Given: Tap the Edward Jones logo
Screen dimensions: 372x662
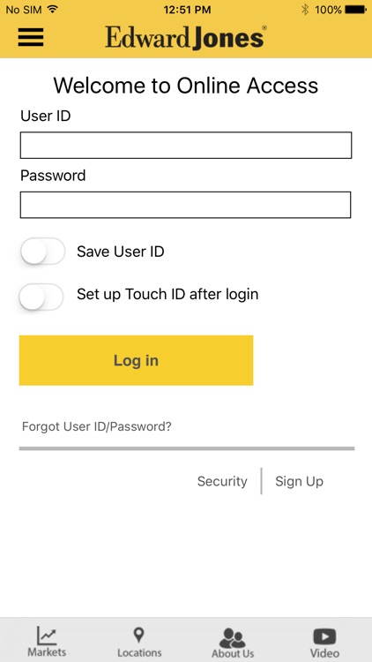Looking at the screenshot, I should coord(186,37).
